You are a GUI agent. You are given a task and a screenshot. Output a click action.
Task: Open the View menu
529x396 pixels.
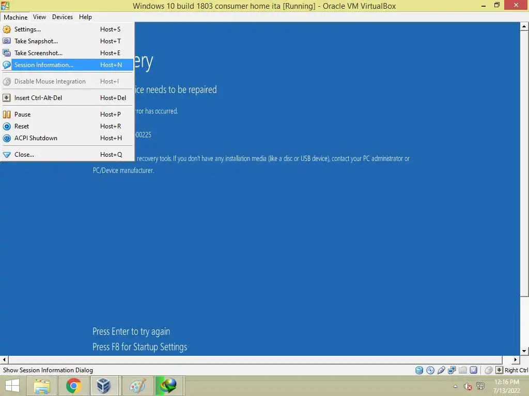[x=39, y=17]
